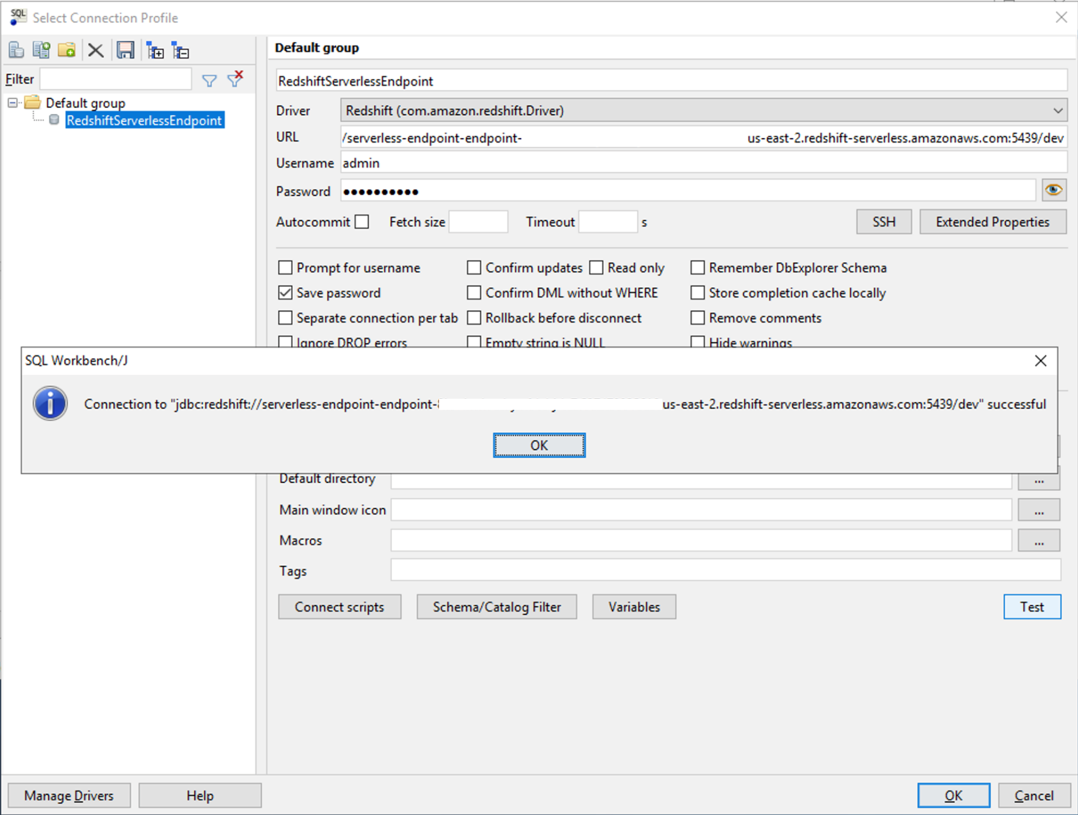Screen dimensions: 1078x815
Task: Open the Variables button
Action: pyautogui.click(x=634, y=607)
